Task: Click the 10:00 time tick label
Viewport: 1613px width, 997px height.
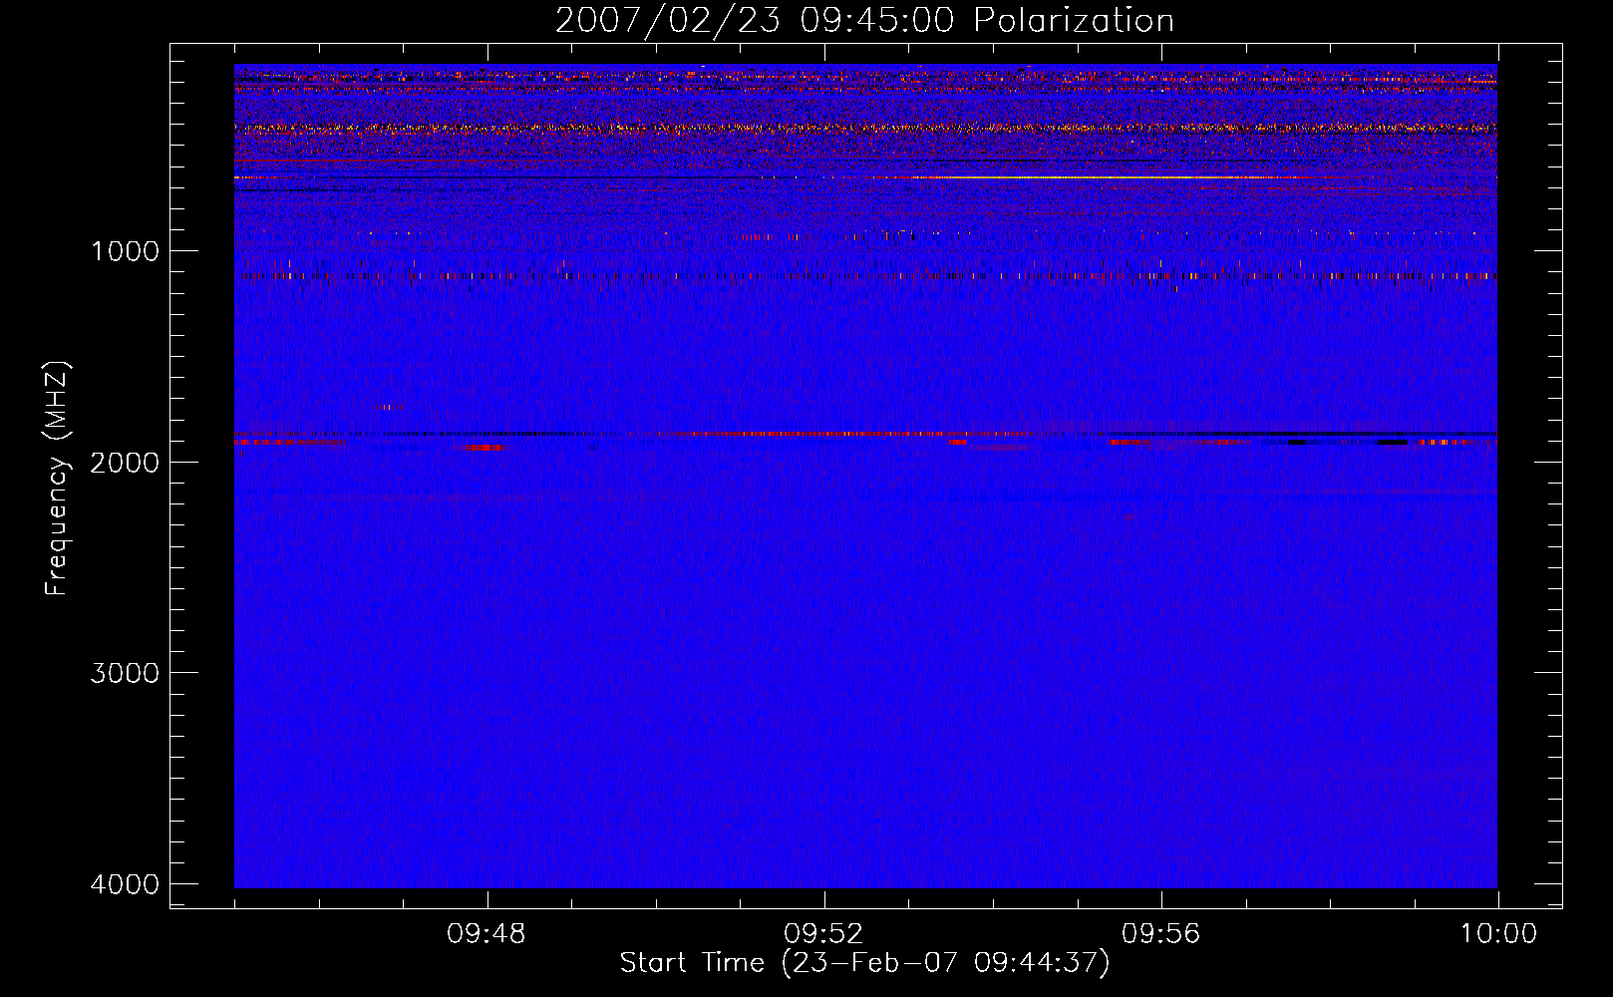Action: pyautogui.click(x=1498, y=934)
